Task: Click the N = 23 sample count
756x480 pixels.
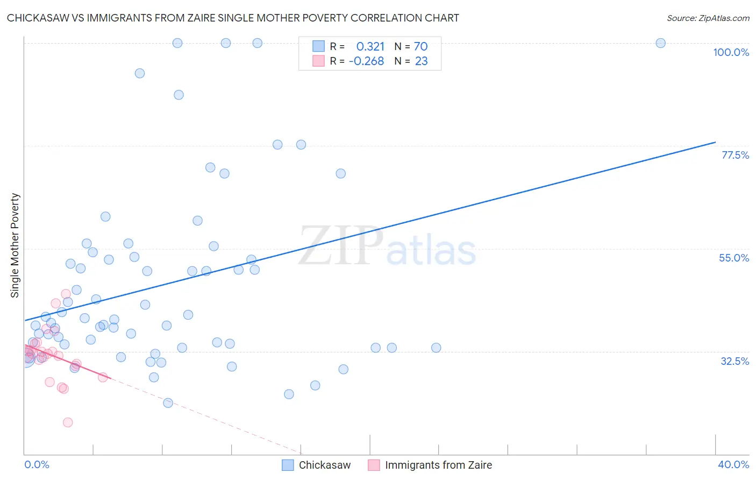Action: [411, 61]
